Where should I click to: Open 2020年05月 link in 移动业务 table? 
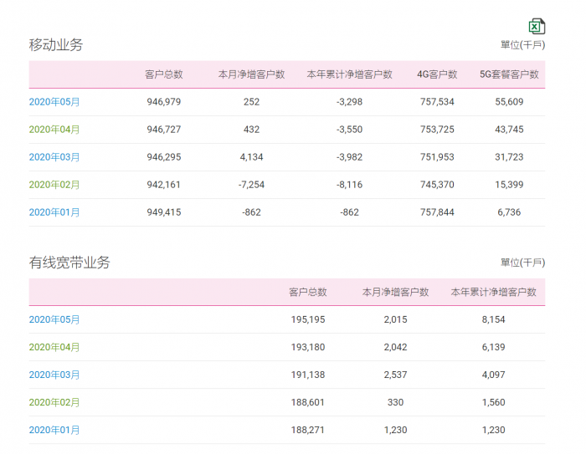pos(54,102)
